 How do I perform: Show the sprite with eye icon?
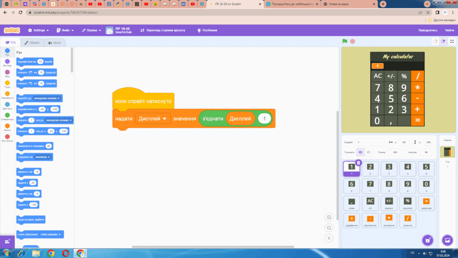pos(361,152)
